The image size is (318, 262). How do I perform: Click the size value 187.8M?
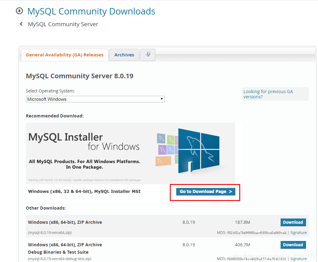pyautogui.click(x=242, y=222)
